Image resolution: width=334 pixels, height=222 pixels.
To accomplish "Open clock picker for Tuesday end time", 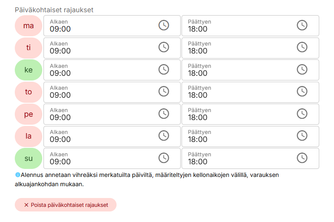I will [302, 47].
